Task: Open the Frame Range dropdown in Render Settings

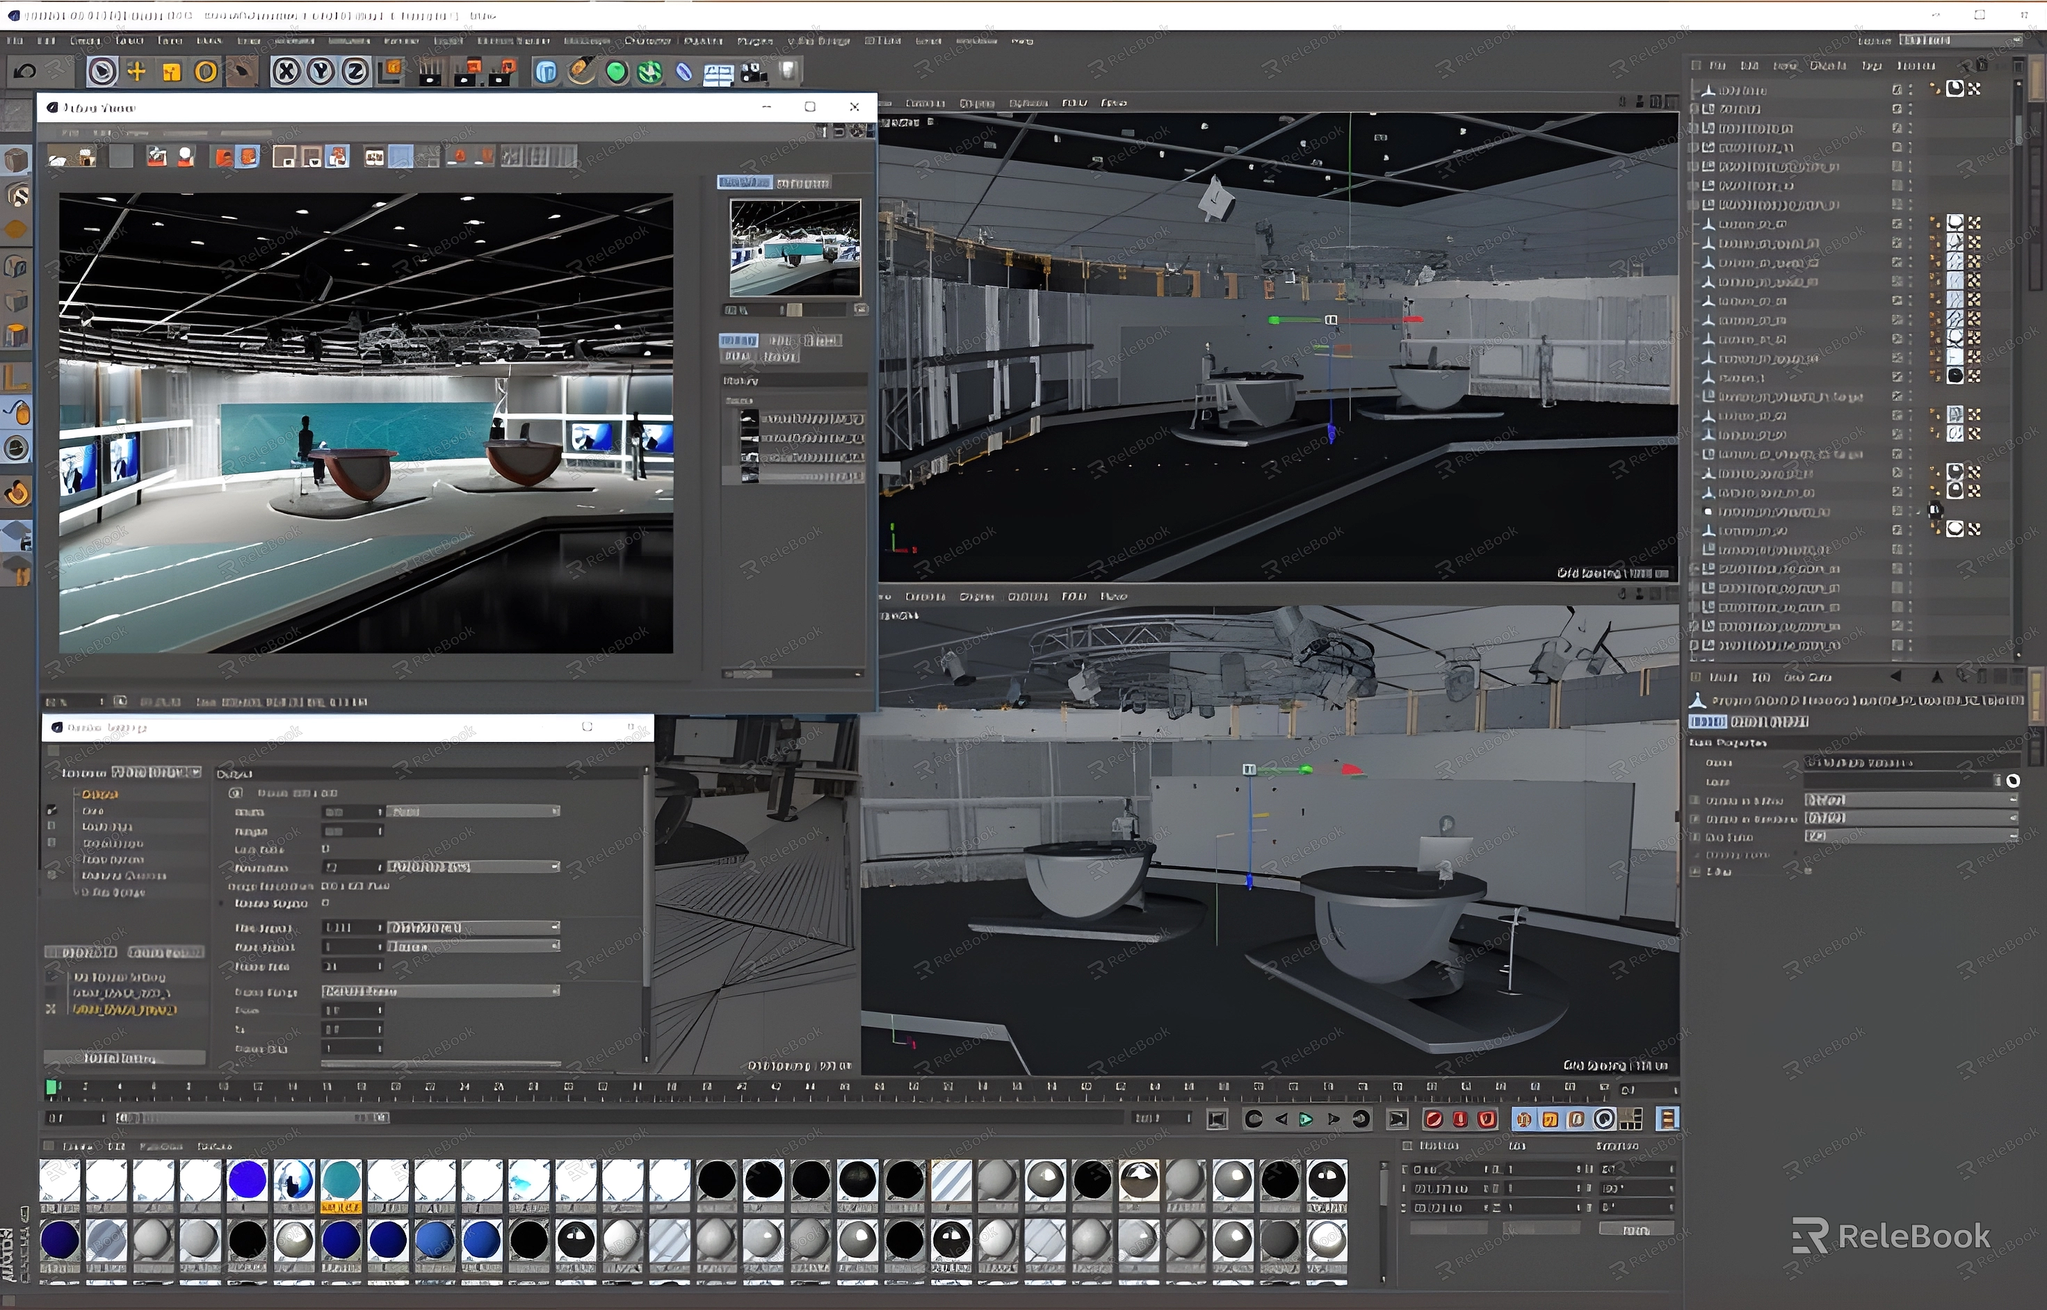Action: pos(441,991)
